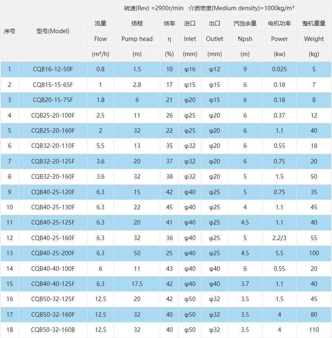Click the Pump head column header
332x338 pixels.
[x=137, y=39]
